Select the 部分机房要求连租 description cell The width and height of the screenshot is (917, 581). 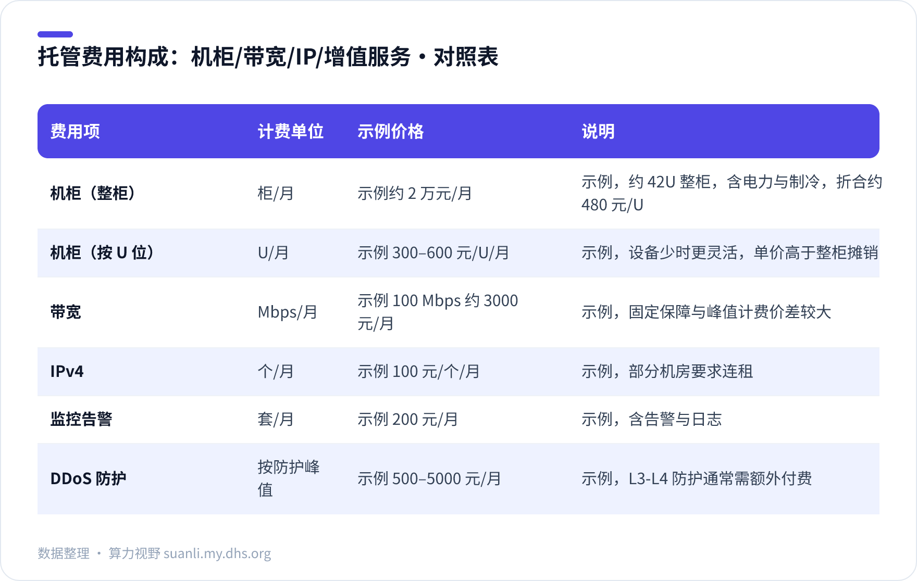667,371
